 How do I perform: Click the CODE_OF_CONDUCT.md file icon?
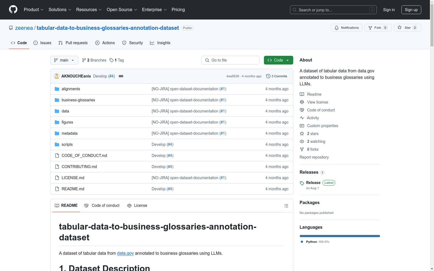point(57,156)
